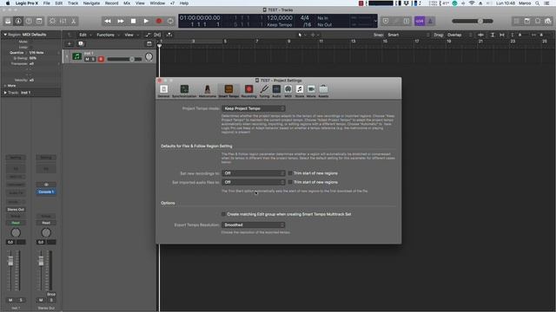Open the Edit menu in Tracks area

pos(85,35)
